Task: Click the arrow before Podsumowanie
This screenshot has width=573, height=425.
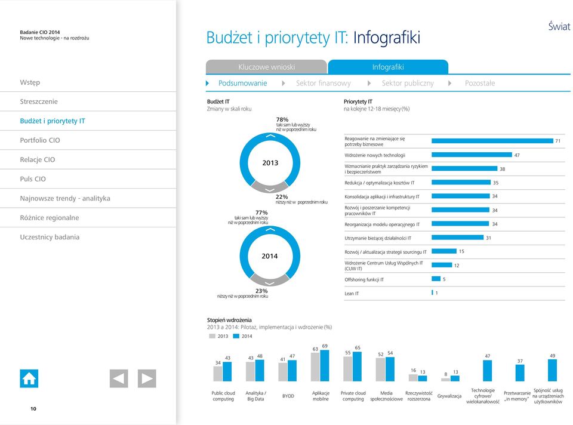Action: (208, 84)
